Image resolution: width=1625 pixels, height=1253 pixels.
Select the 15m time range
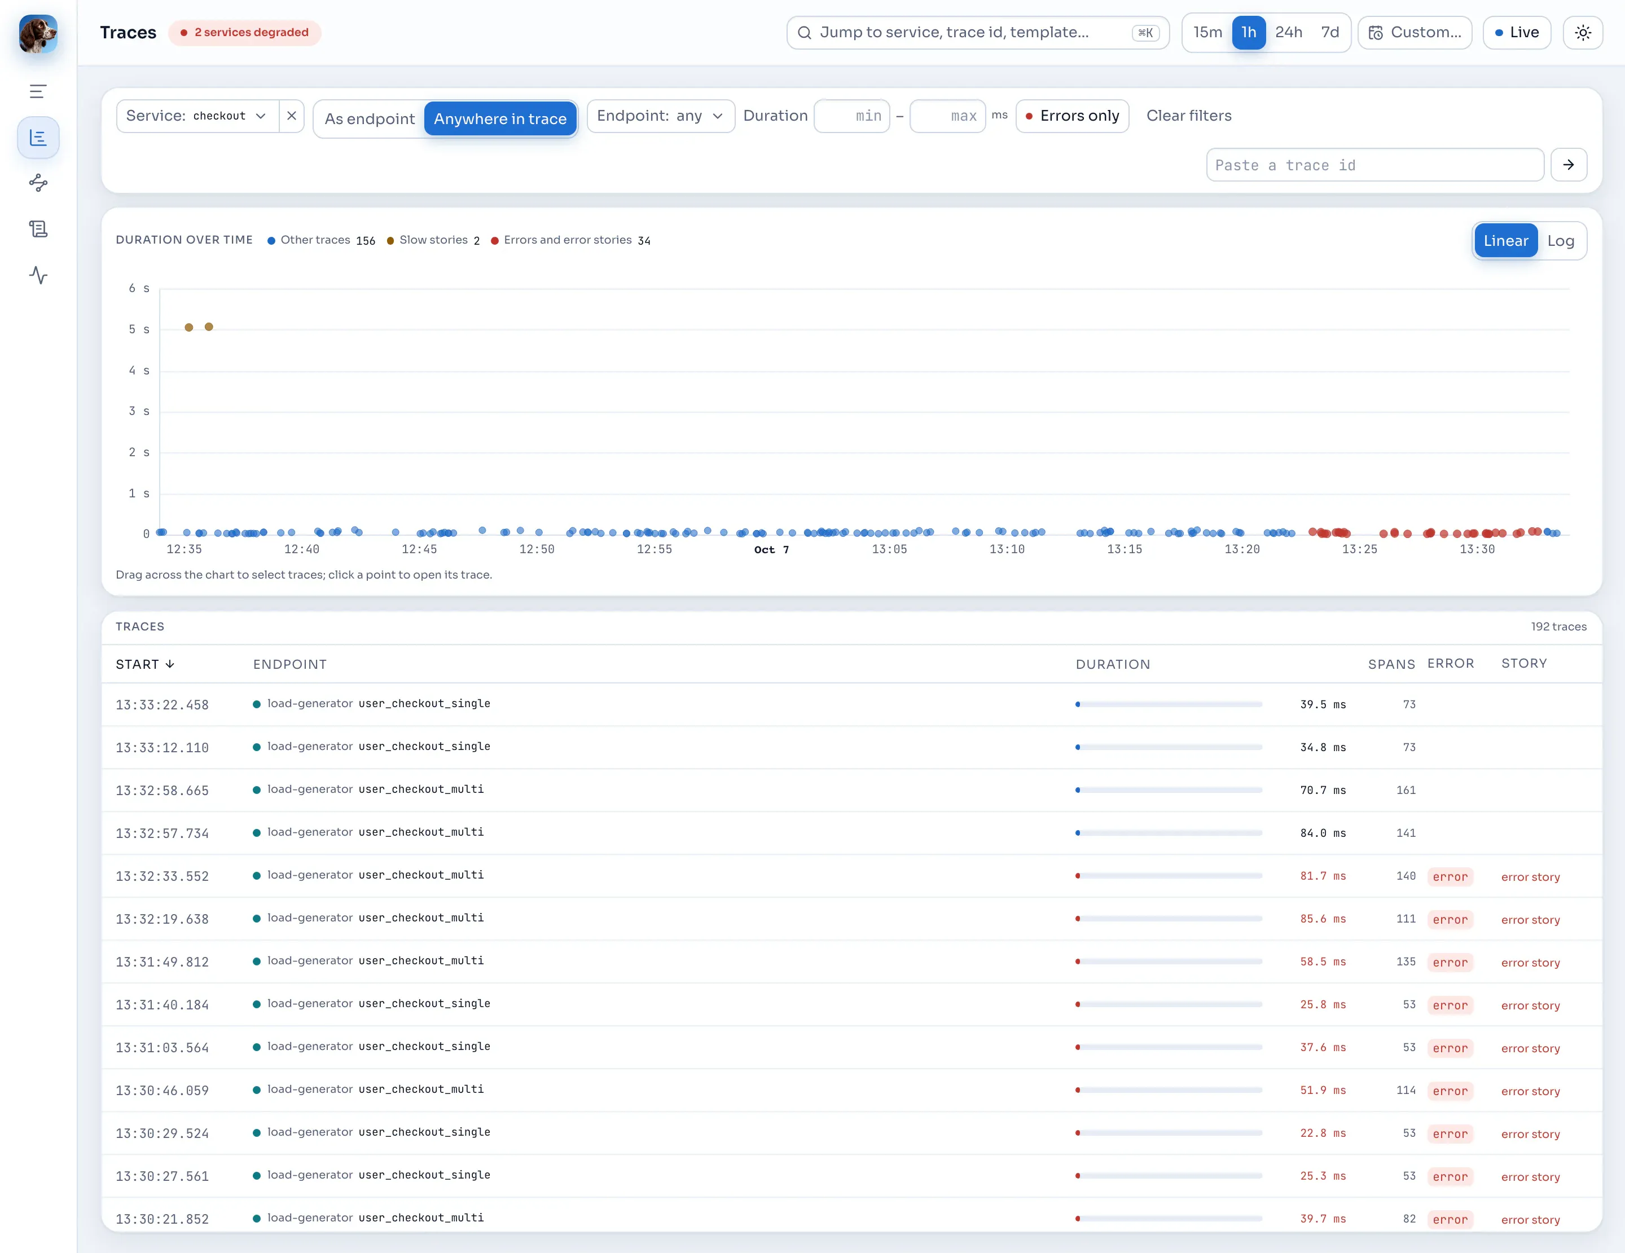pyautogui.click(x=1207, y=33)
